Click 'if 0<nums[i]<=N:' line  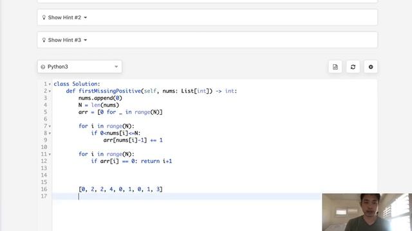click(x=116, y=133)
